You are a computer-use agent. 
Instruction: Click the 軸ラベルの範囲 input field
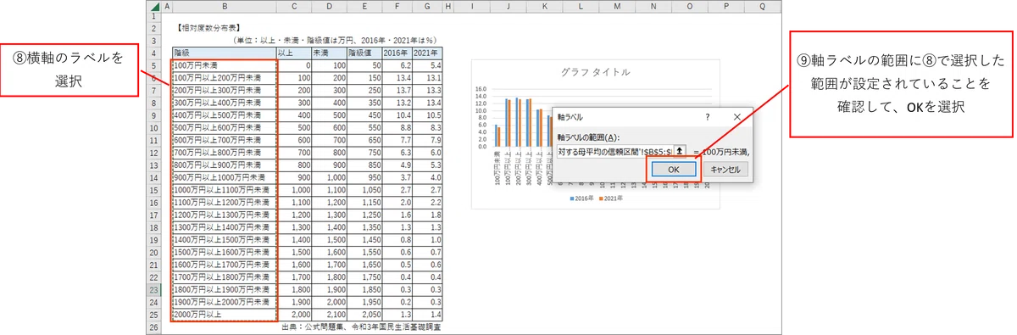pyautogui.click(x=614, y=151)
